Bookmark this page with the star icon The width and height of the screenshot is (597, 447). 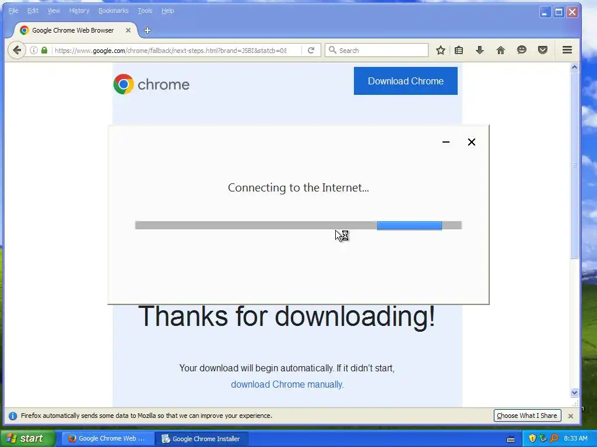pyautogui.click(x=441, y=50)
